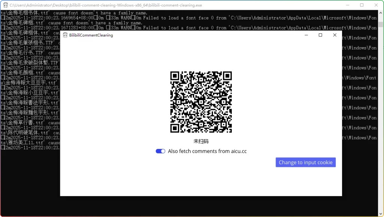Click the BilibiliCommentCleaning app icon in the title bar
The height and width of the screenshot is (217, 384).
click(66, 35)
